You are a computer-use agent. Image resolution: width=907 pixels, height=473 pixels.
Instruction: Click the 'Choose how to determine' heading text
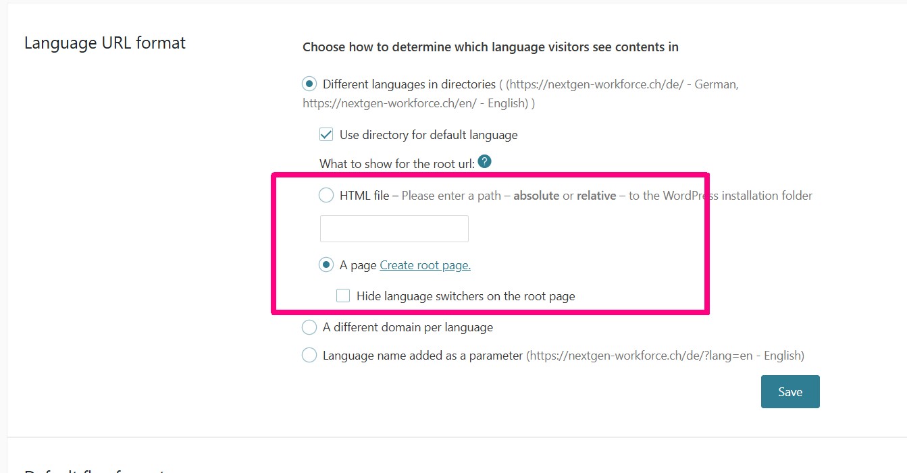pyautogui.click(x=490, y=47)
